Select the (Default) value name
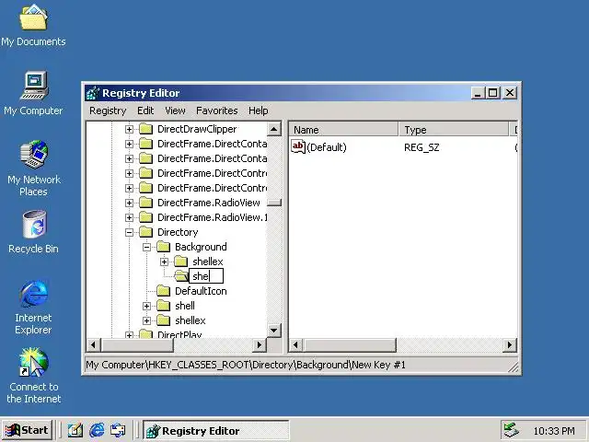 point(327,147)
